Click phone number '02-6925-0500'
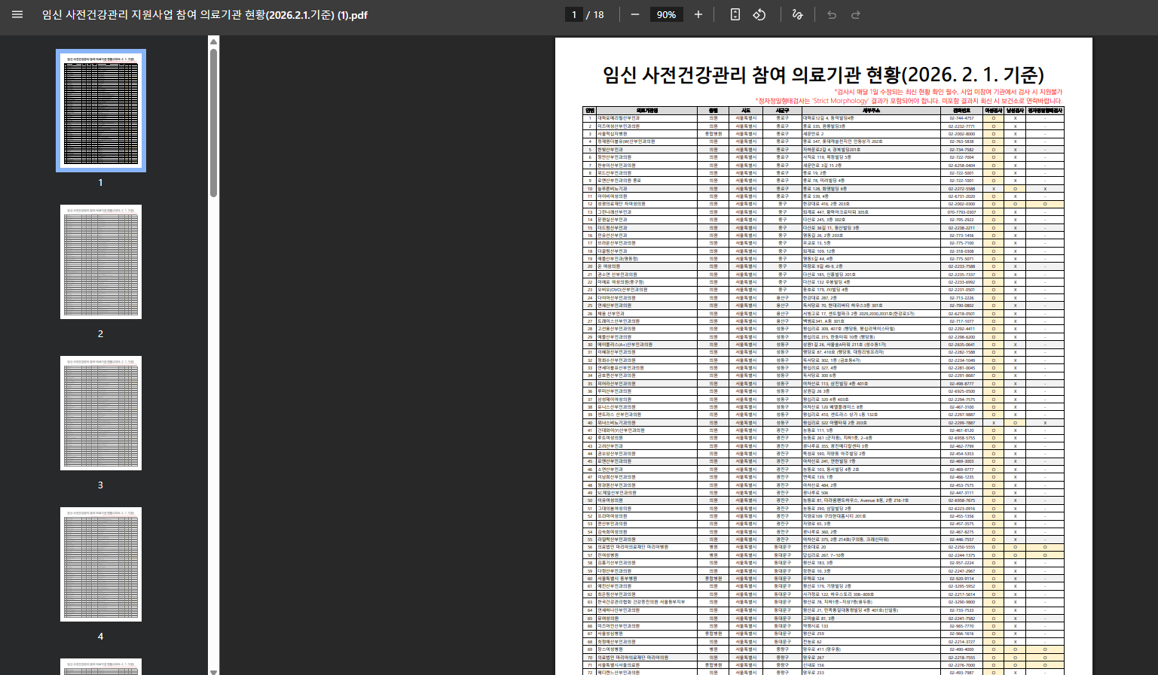This screenshot has width=1158, height=675. click(x=961, y=391)
